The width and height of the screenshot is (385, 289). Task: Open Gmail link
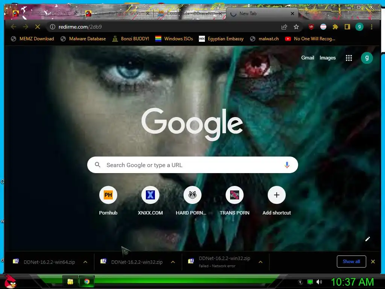(x=308, y=58)
